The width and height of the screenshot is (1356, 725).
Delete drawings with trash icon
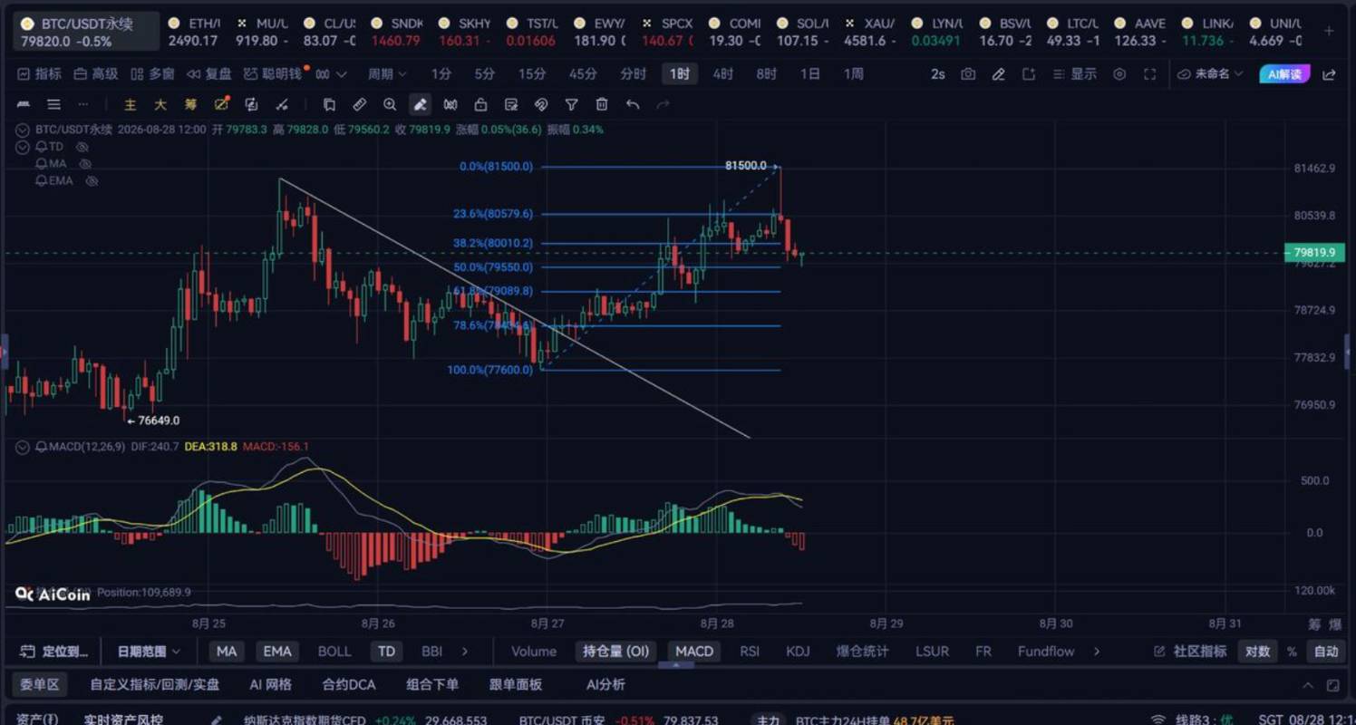click(x=602, y=105)
